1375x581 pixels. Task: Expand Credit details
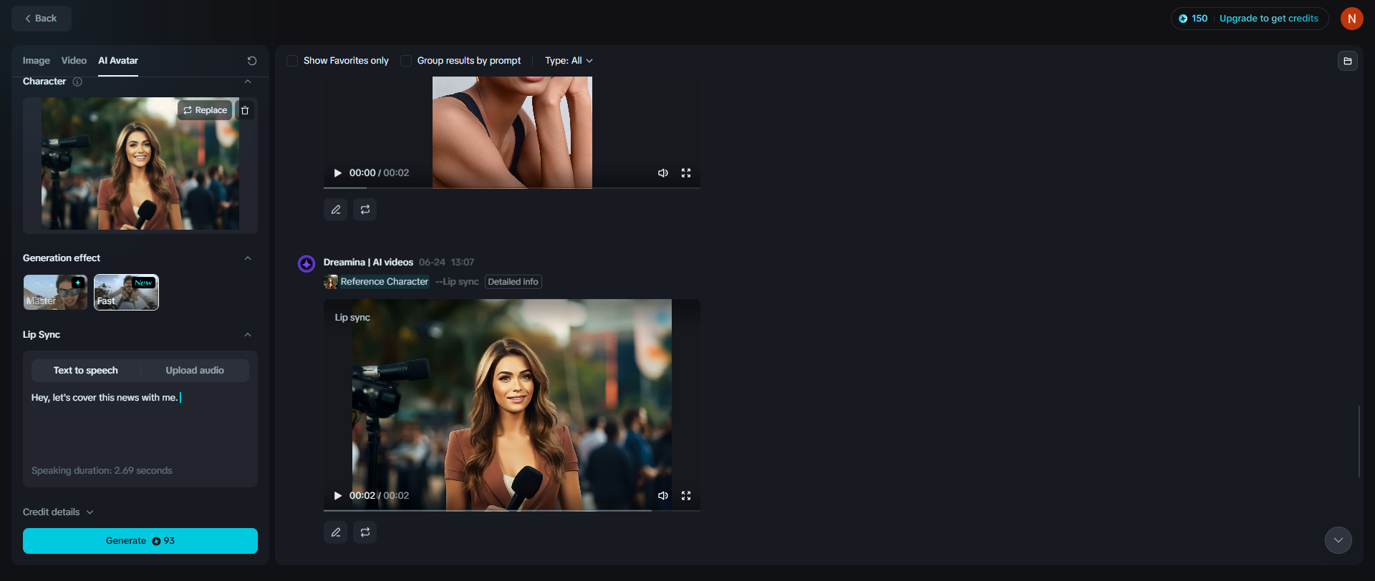[x=58, y=512]
